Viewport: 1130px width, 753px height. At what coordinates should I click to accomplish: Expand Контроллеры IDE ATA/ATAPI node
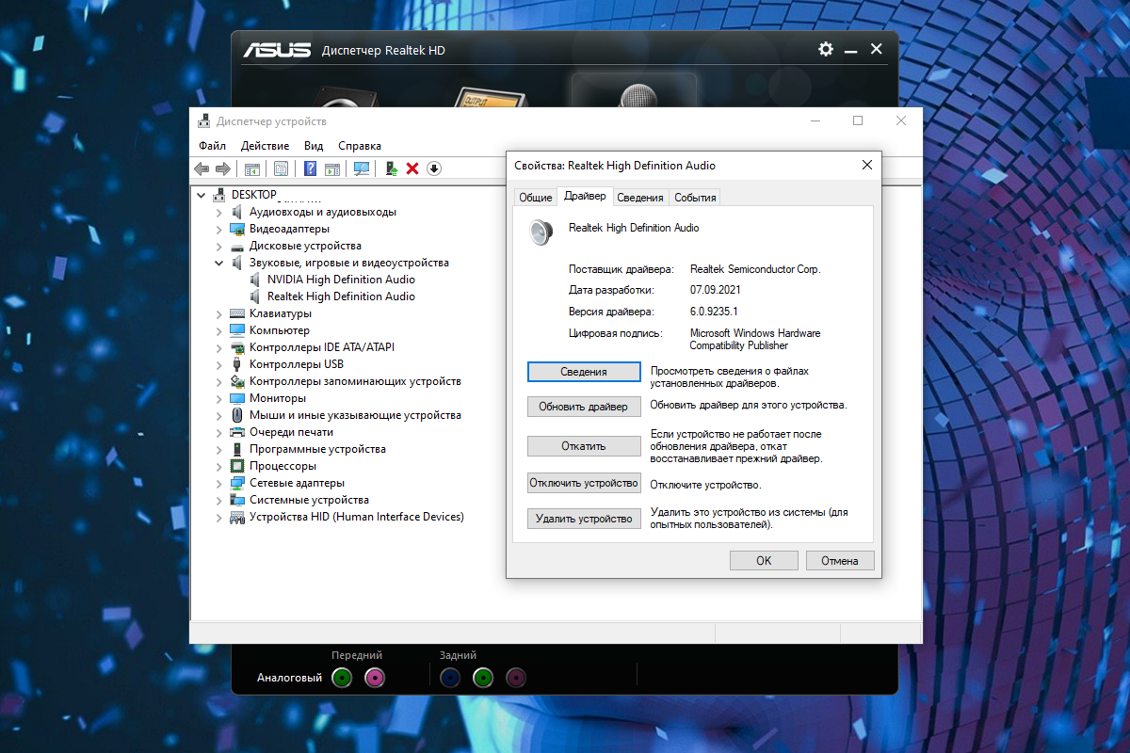pos(219,347)
